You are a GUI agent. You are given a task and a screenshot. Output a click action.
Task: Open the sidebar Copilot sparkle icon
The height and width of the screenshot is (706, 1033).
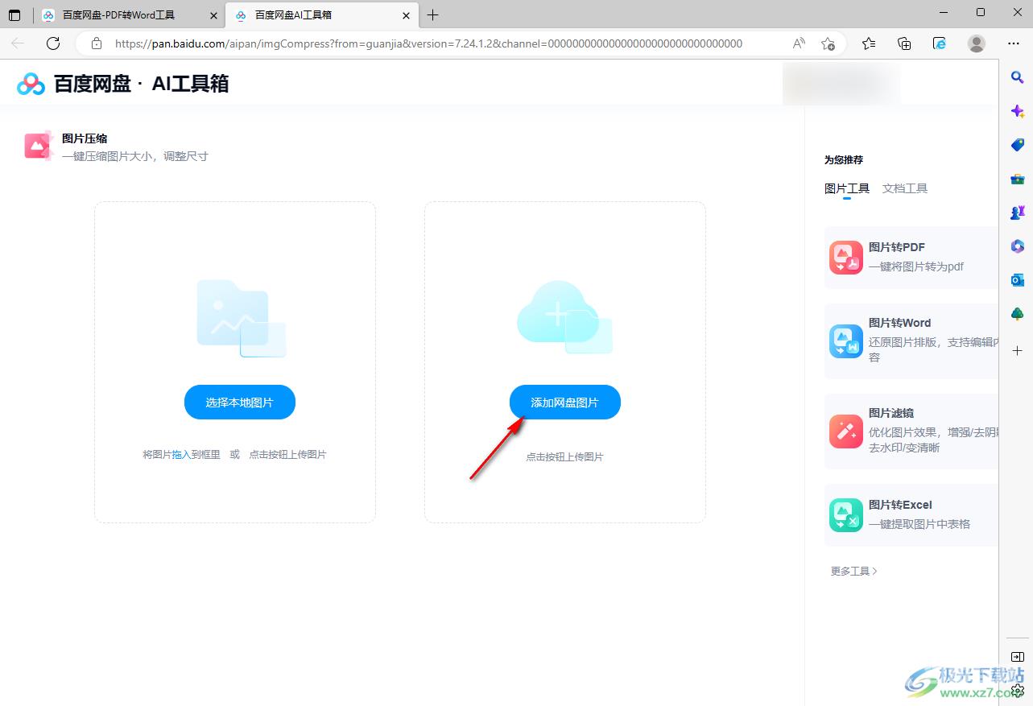(1017, 111)
